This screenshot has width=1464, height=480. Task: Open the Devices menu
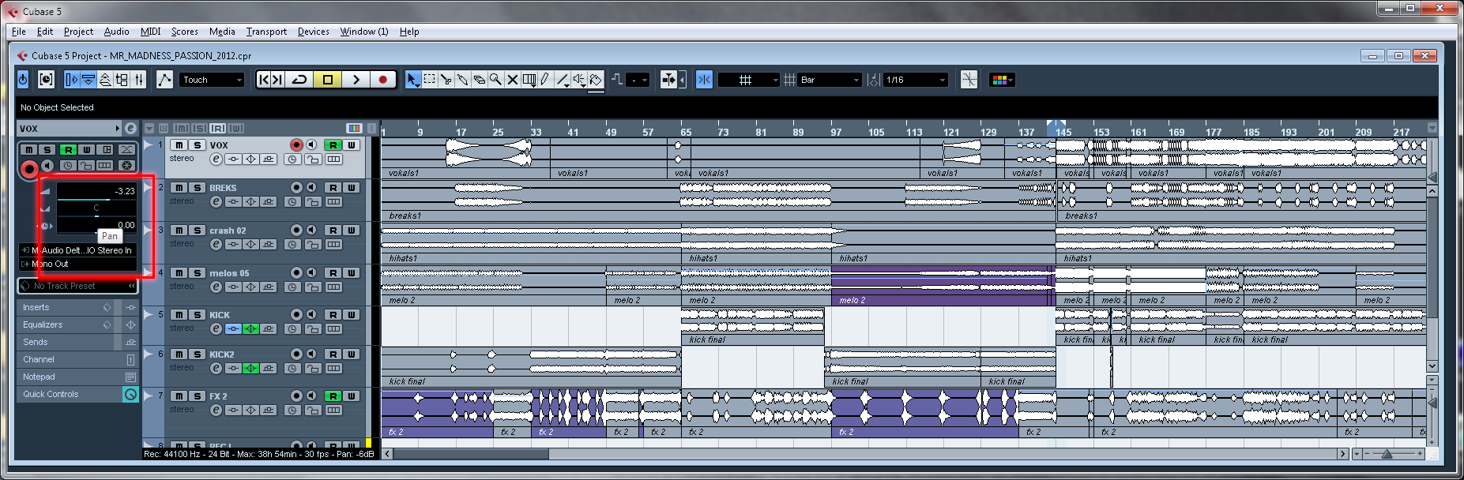[x=314, y=32]
